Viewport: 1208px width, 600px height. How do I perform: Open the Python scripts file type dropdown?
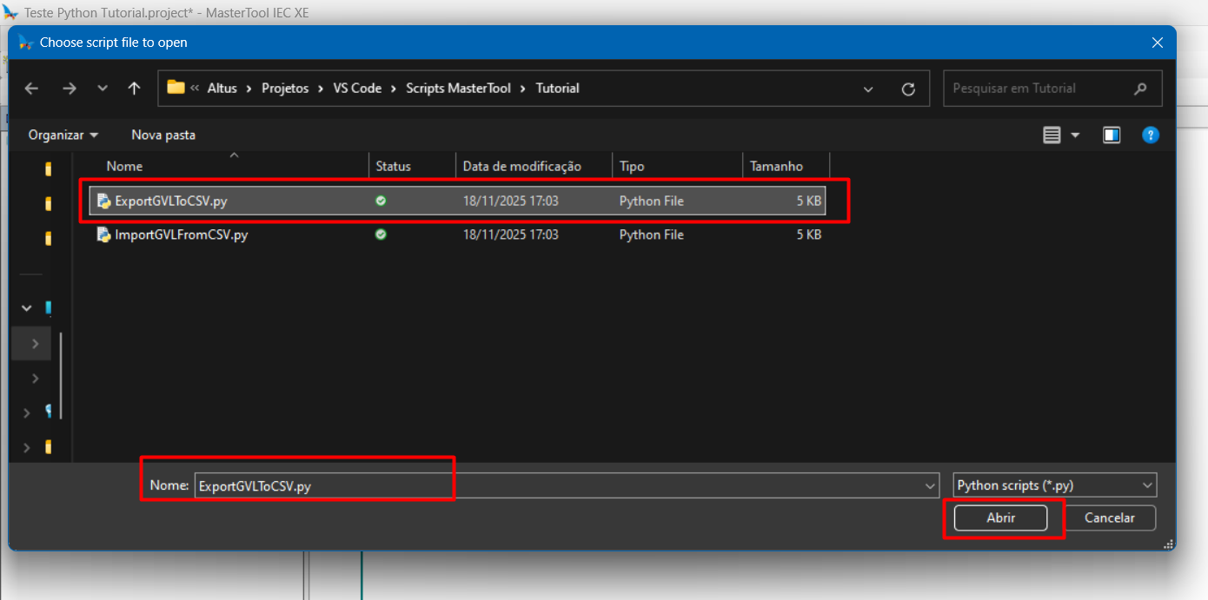(x=1055, y=485)
